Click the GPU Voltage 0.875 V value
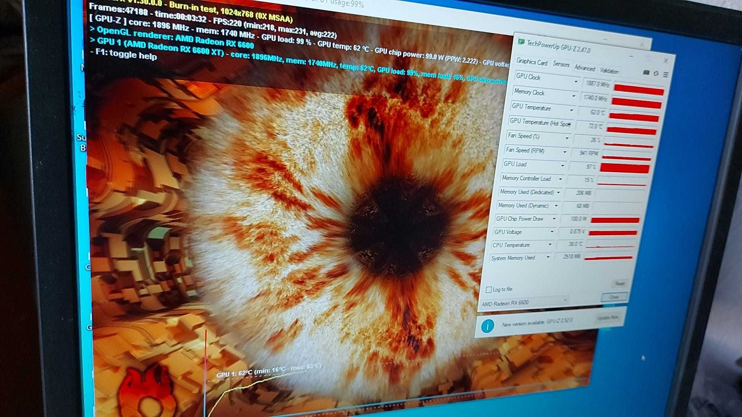Viewport: 742px width, 417px height. 577,232
